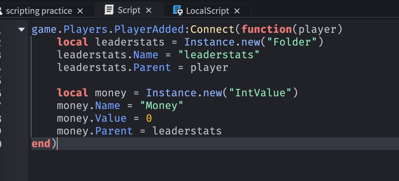Click the local keyword before money
This screenshot has width=399, height=181.
72,93
